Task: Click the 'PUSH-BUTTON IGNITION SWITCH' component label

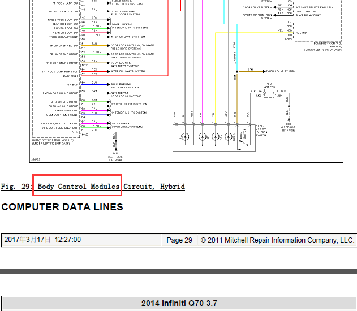Action: pos(261,131)
